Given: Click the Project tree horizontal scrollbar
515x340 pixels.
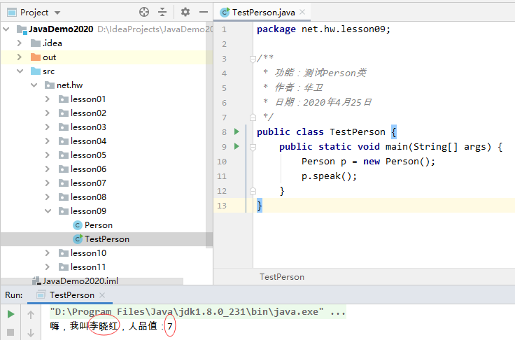Looking at the screenshot, I should point(92,281).
